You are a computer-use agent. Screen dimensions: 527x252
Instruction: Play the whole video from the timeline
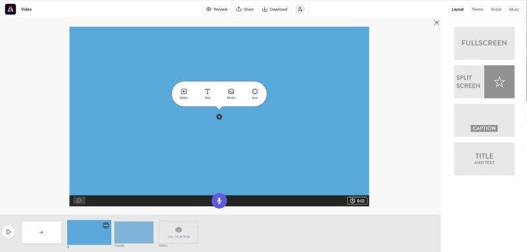(x=9, y=232)
